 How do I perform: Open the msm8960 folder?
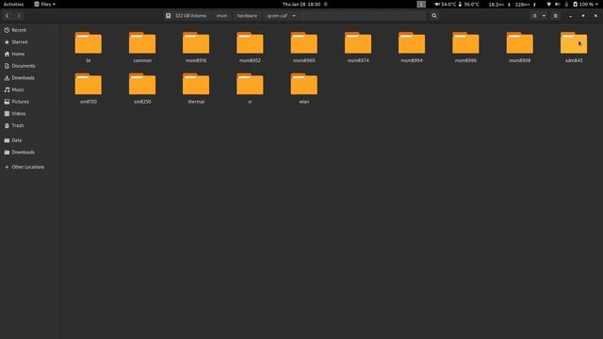(x=303, y=47)
